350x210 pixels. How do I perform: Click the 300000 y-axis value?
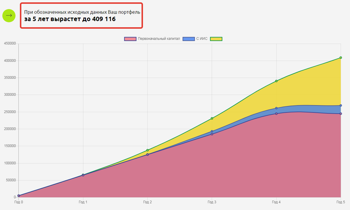tap(10, 95)
